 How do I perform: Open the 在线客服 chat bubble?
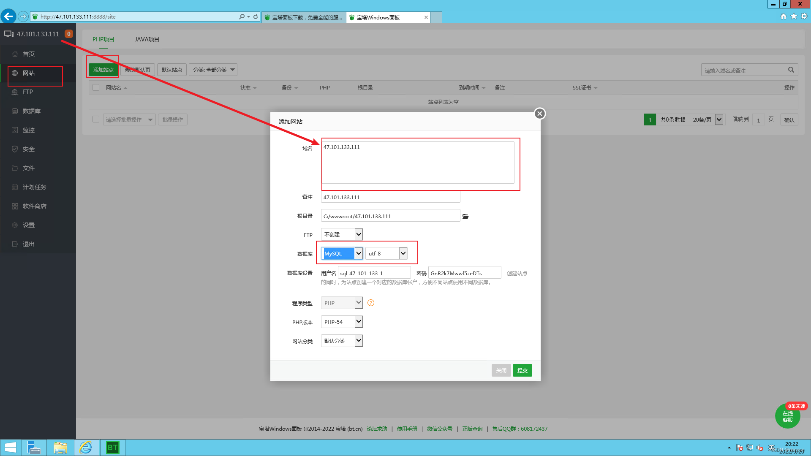[787, 416]
